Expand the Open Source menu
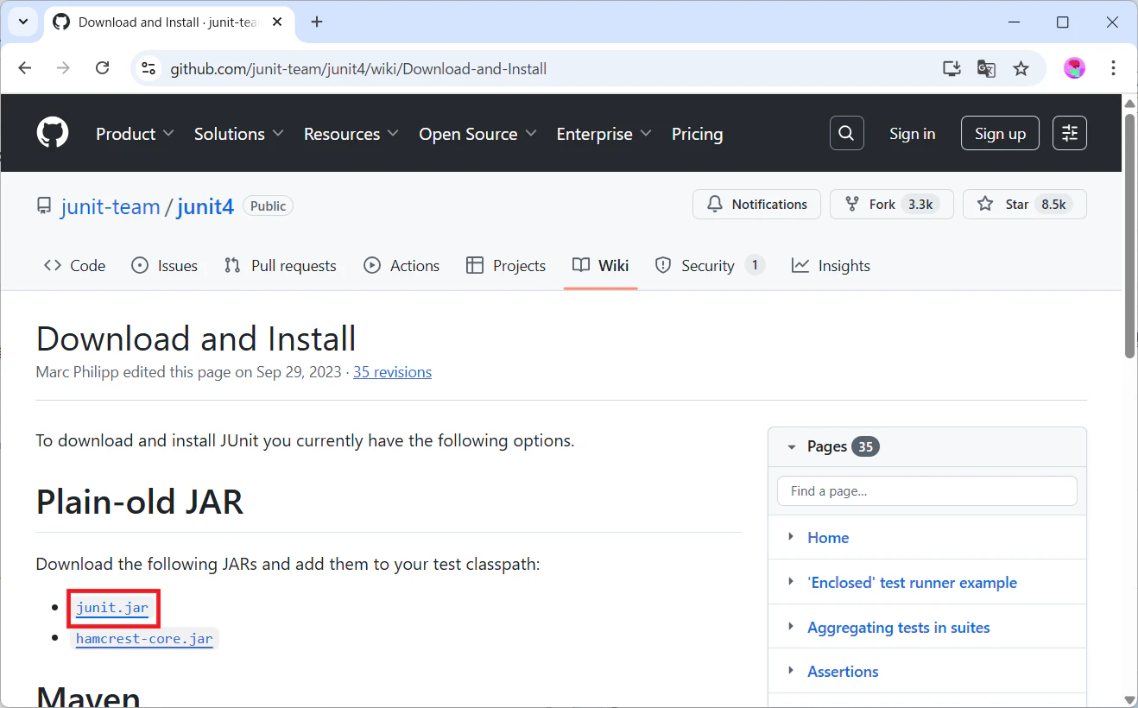The image size is (1138, 708). (x=477, y=134)
